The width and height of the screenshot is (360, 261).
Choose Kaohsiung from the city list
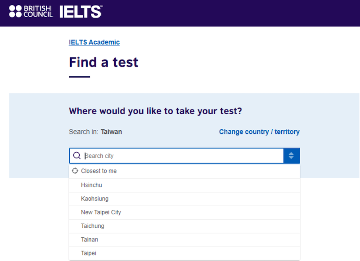click(x=184, y=199)
